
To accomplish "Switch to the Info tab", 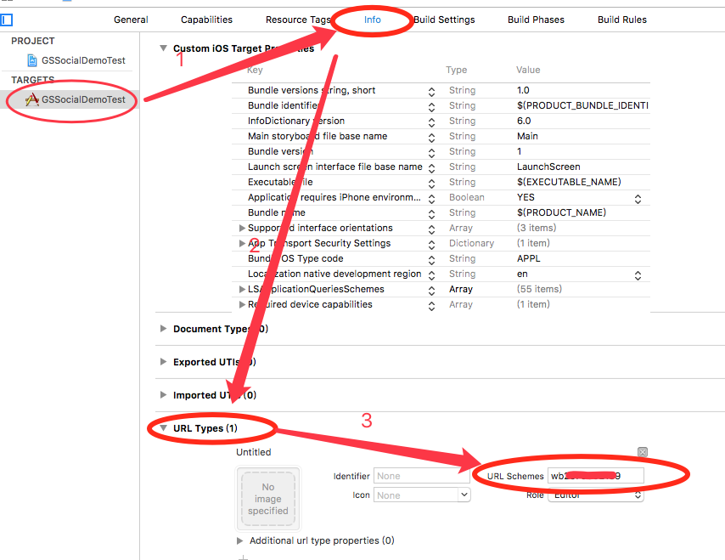I will tap(372, 20).
